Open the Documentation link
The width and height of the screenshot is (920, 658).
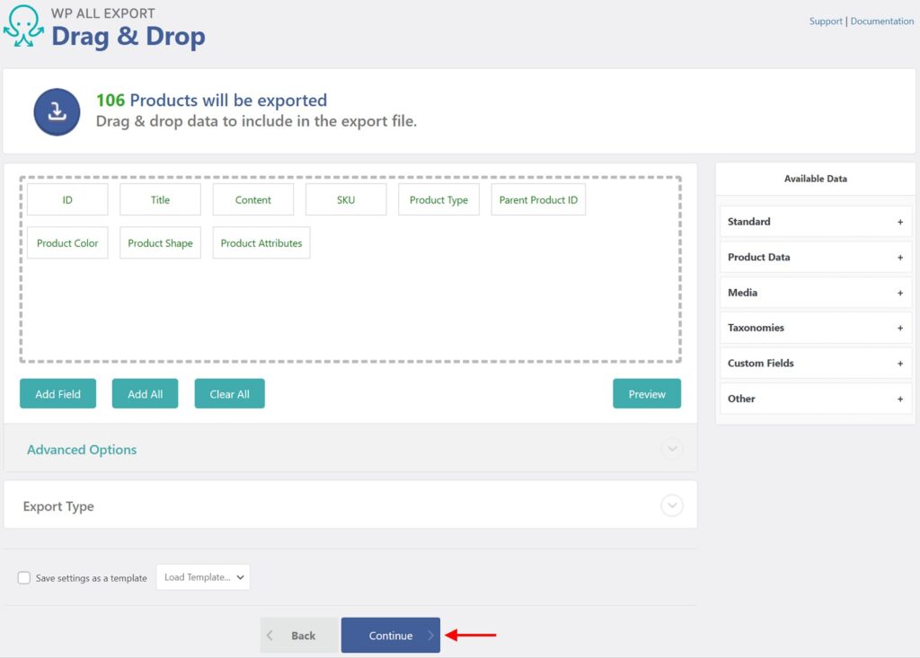coord(881,21)
